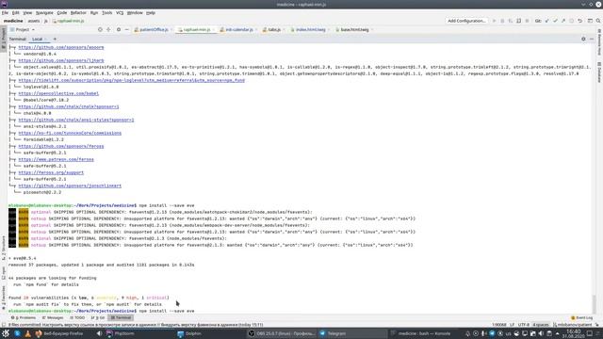Click Add Configuration button

tap(466, 21)
